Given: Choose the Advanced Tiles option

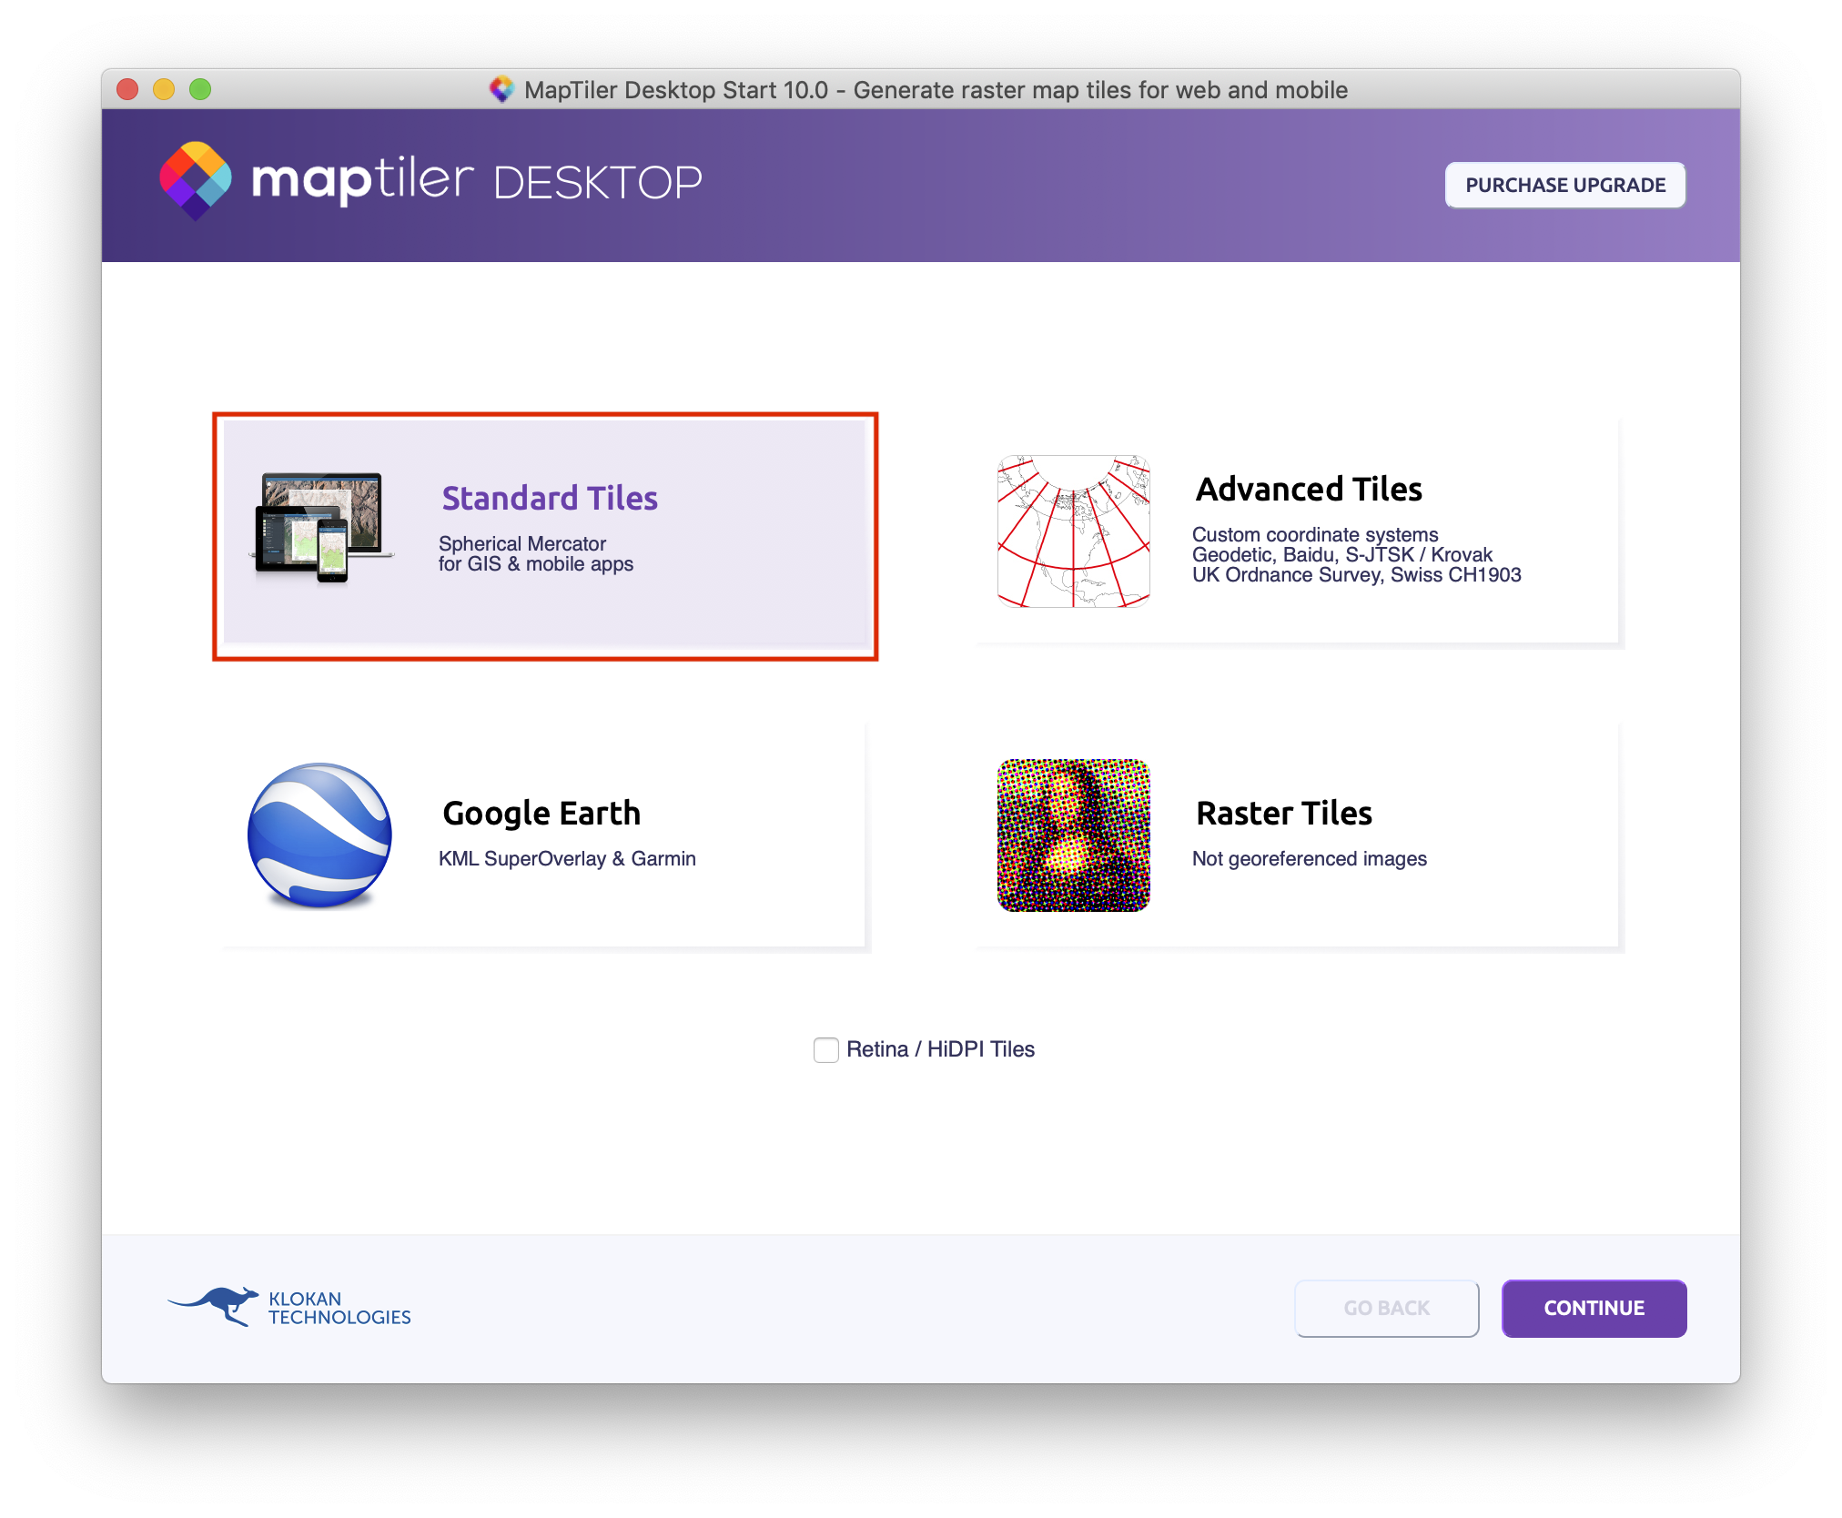Looking at the screenshot, I should coord(1308,490).
